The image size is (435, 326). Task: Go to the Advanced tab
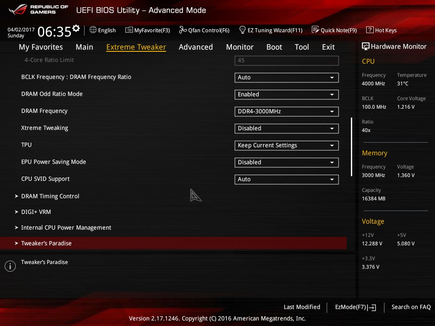(196, 47)
